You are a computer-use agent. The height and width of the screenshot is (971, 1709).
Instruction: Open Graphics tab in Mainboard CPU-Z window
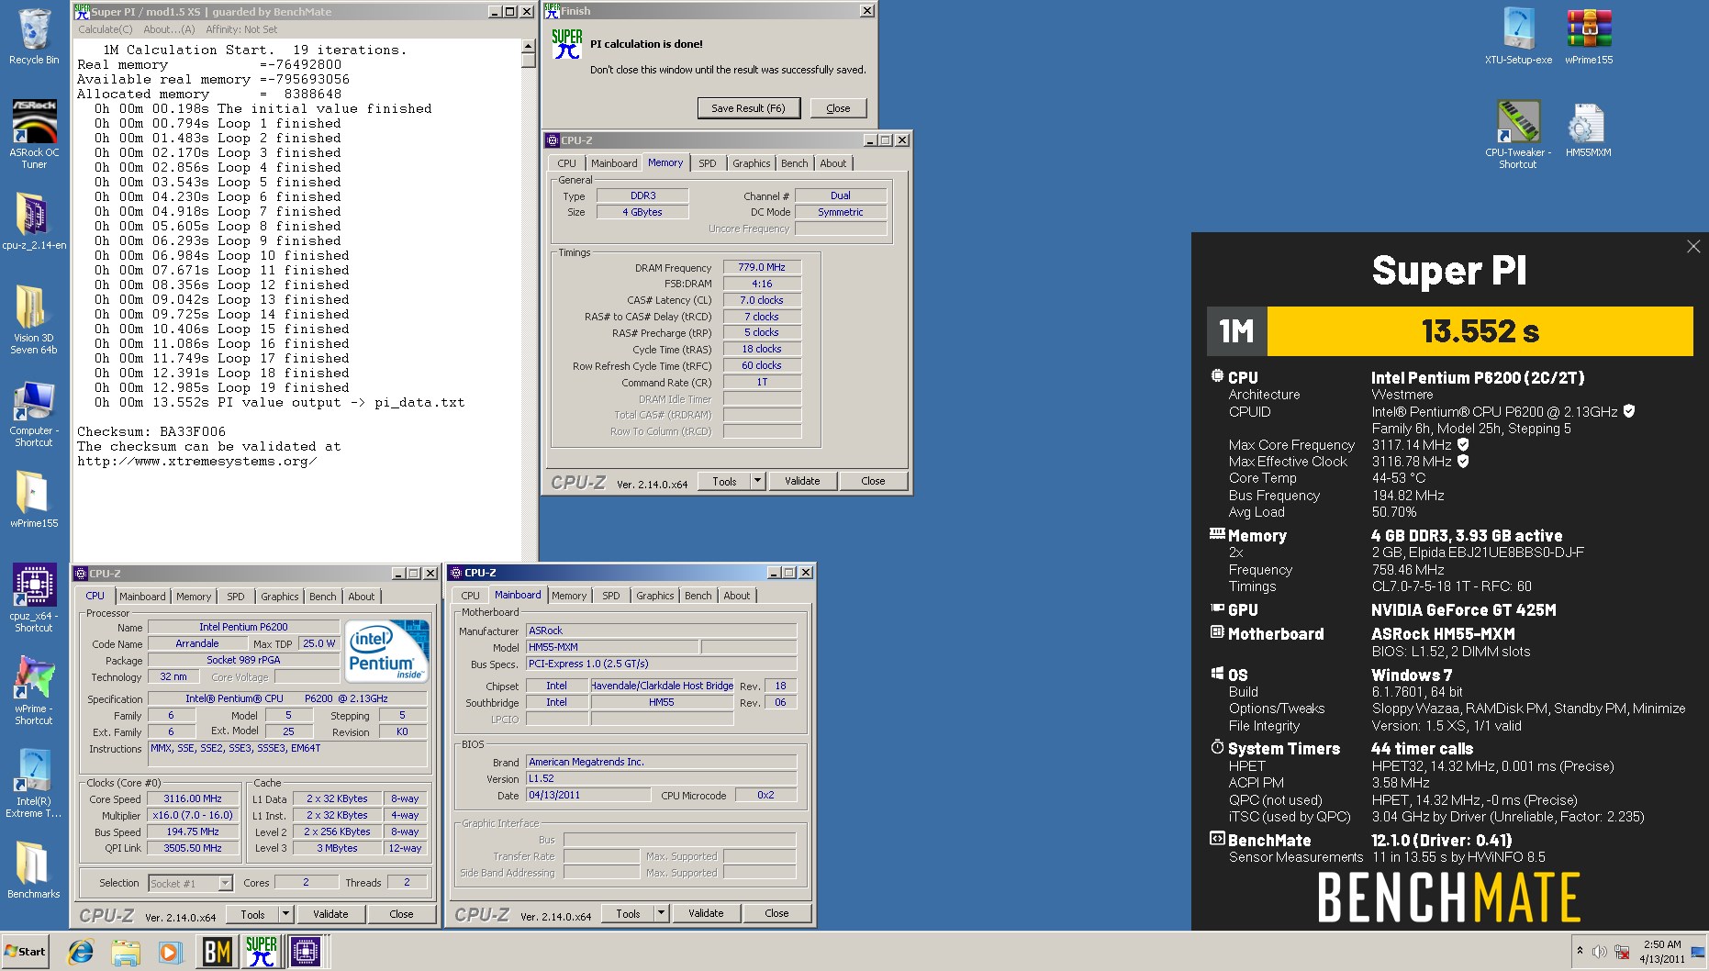pyautogui.click(x=654, y=596)
